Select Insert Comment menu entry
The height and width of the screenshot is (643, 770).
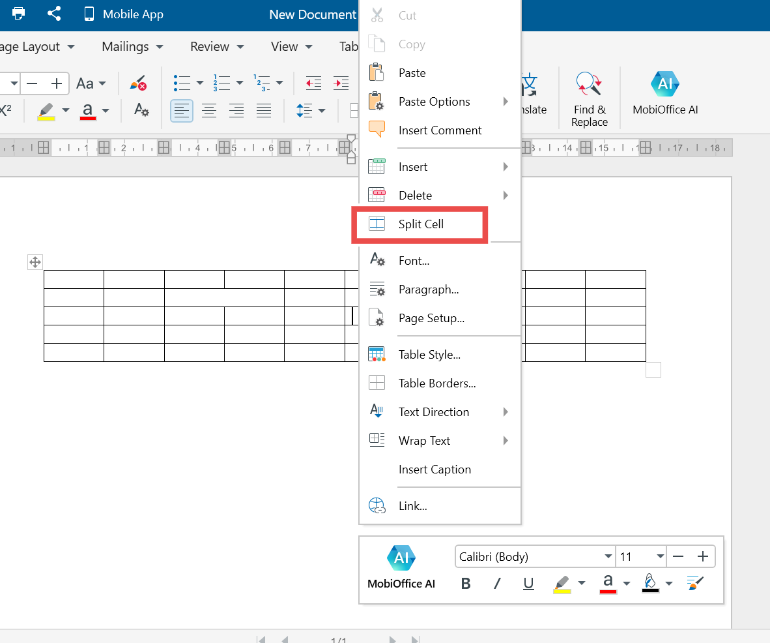(x=440, y=130)
